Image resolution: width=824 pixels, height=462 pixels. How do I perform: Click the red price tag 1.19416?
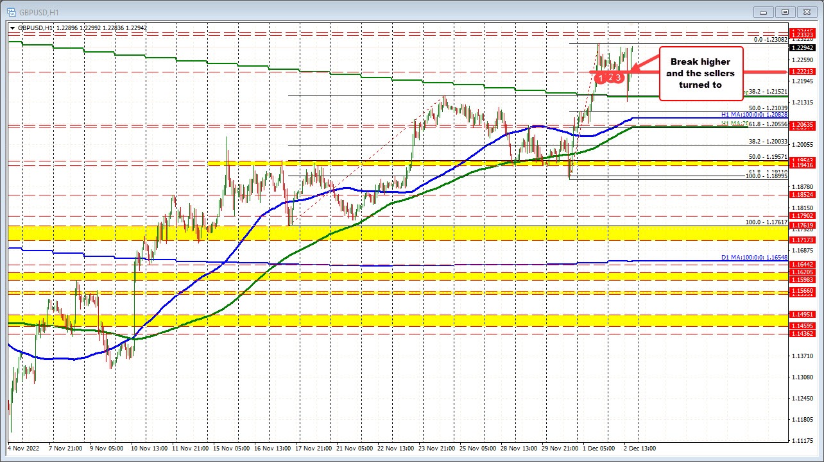[802, 165]
